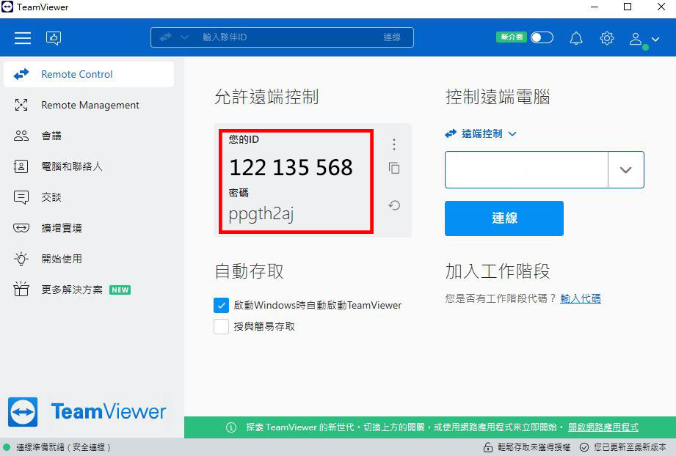Click the info icon in green banner
676x456 pixels.
pyautogui.click(x=231, y=427)
